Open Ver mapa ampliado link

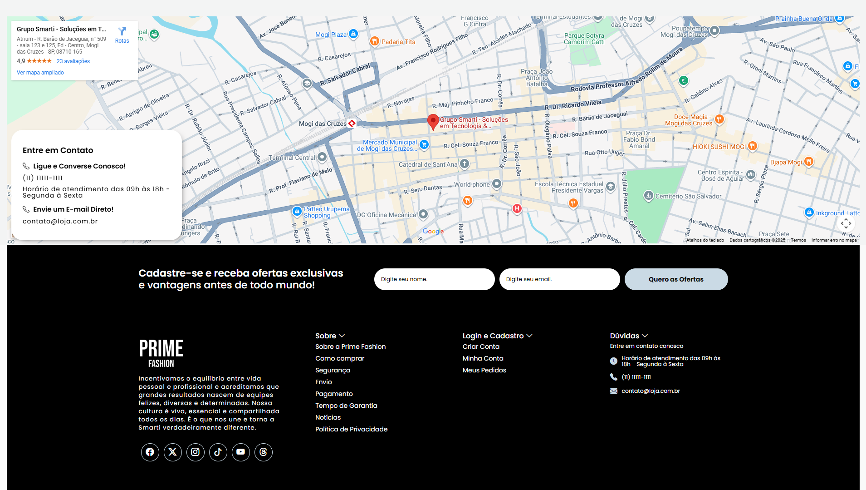click(40, 73)
